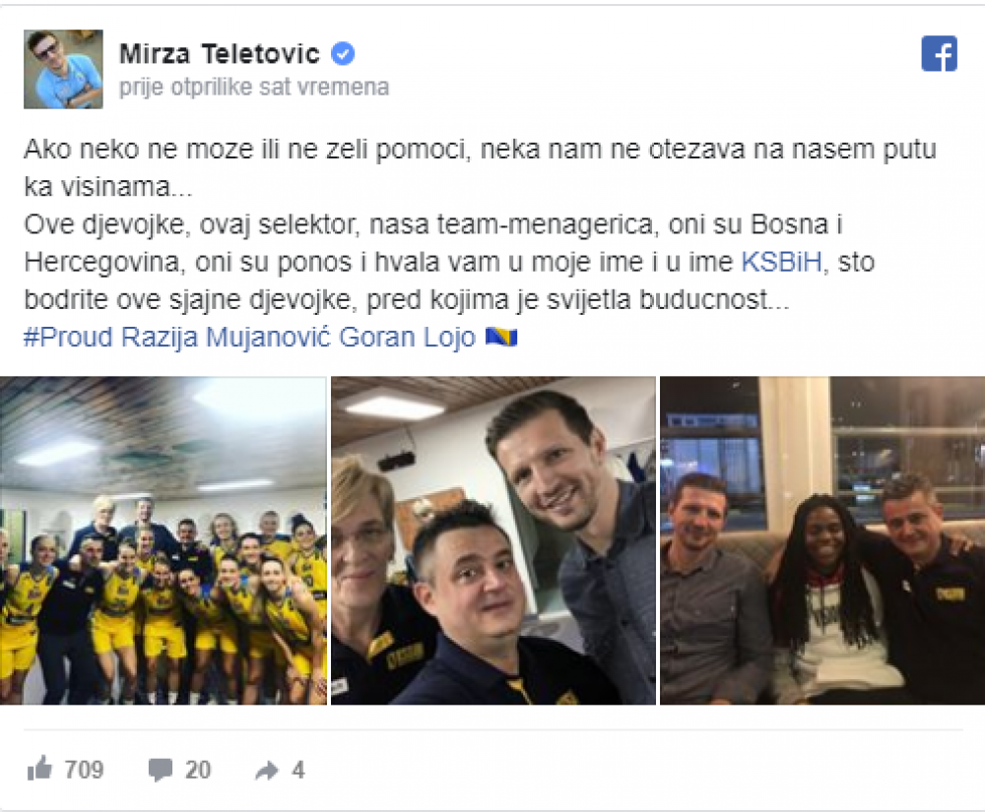Click the comment bubble icon

point(161,770)
